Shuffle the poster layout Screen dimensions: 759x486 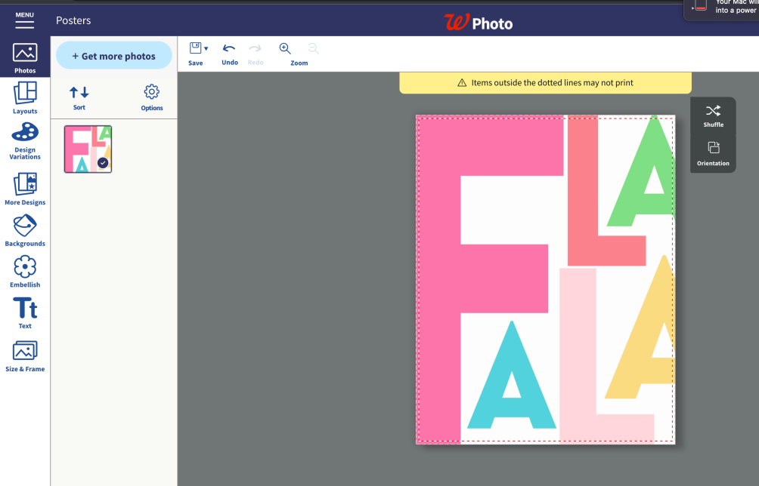[713, 116]
